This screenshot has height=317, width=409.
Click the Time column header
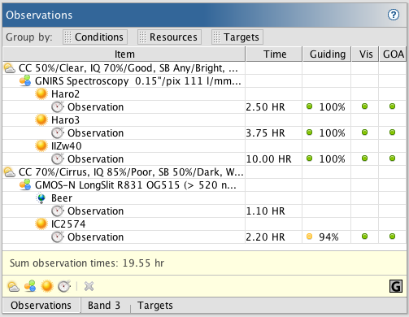click(274, 54)
